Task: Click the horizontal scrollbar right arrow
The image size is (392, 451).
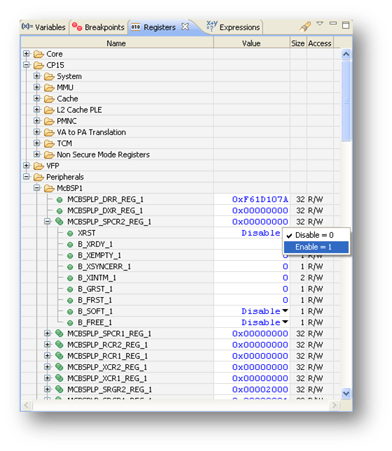Action: [334, 406]
